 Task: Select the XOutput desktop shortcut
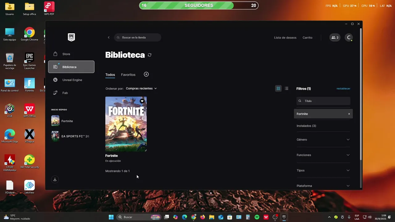[29, 136]
